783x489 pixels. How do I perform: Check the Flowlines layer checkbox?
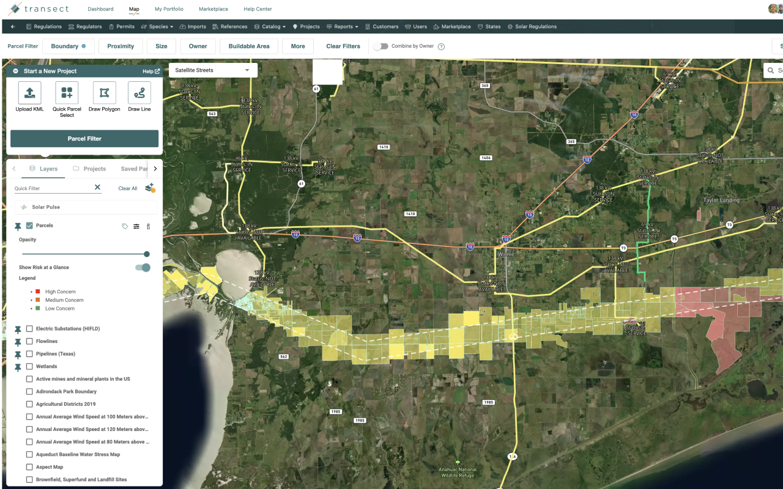(29, 341)
